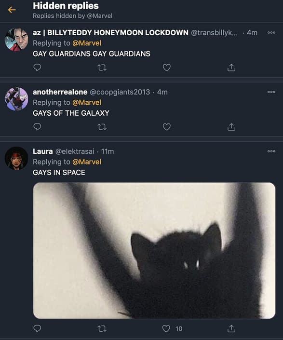283x340 pixels.
Task: Retweet the GAY GUARDIANS tweet
Action: click(x=102, y=68)
